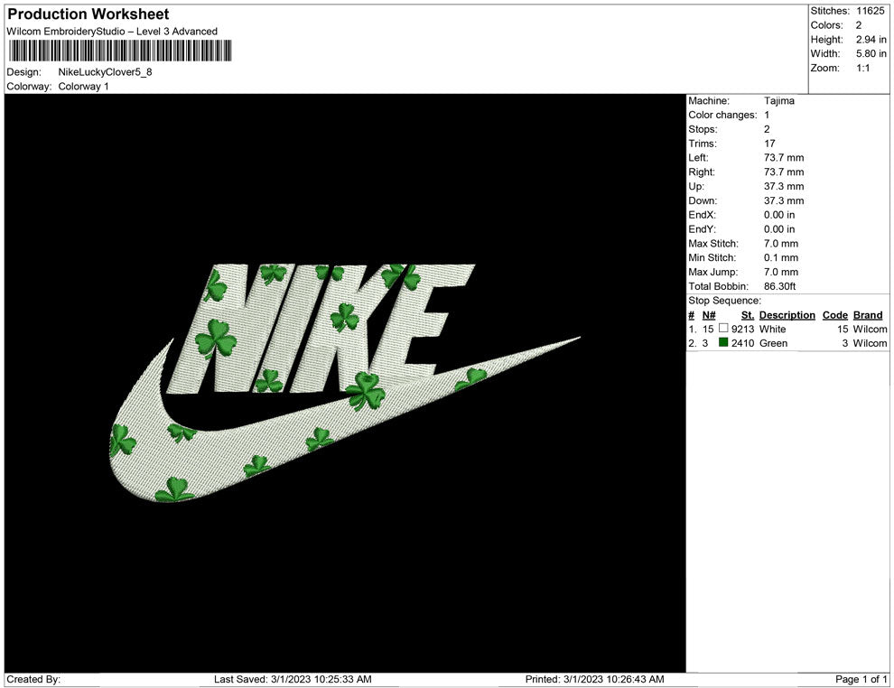Click the Zoom 1:1 value
The height and width of the screenshot is (688, 894).
click(862, 69)
